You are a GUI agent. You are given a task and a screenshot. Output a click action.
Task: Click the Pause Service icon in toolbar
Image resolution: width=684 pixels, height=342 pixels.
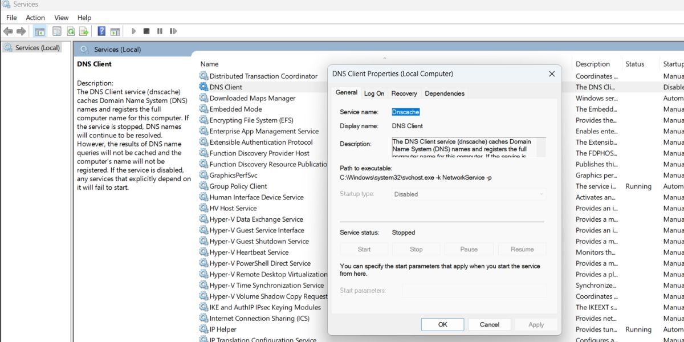pyautogui.click(x=160, y=31)
